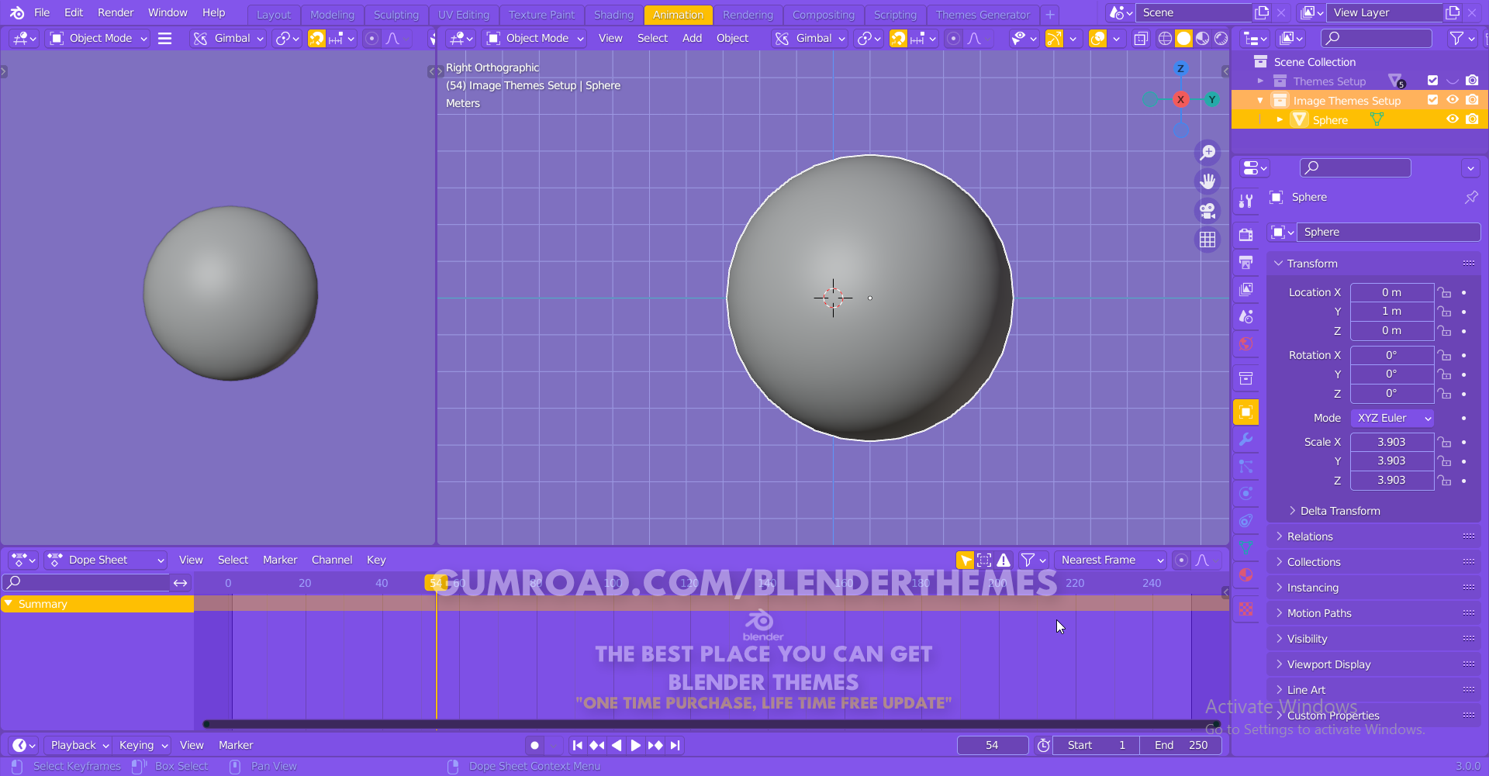1489x776 pixels.
Task: Hide Image Themes Setup collection in viewport
Action: (x=1453, y=100)
